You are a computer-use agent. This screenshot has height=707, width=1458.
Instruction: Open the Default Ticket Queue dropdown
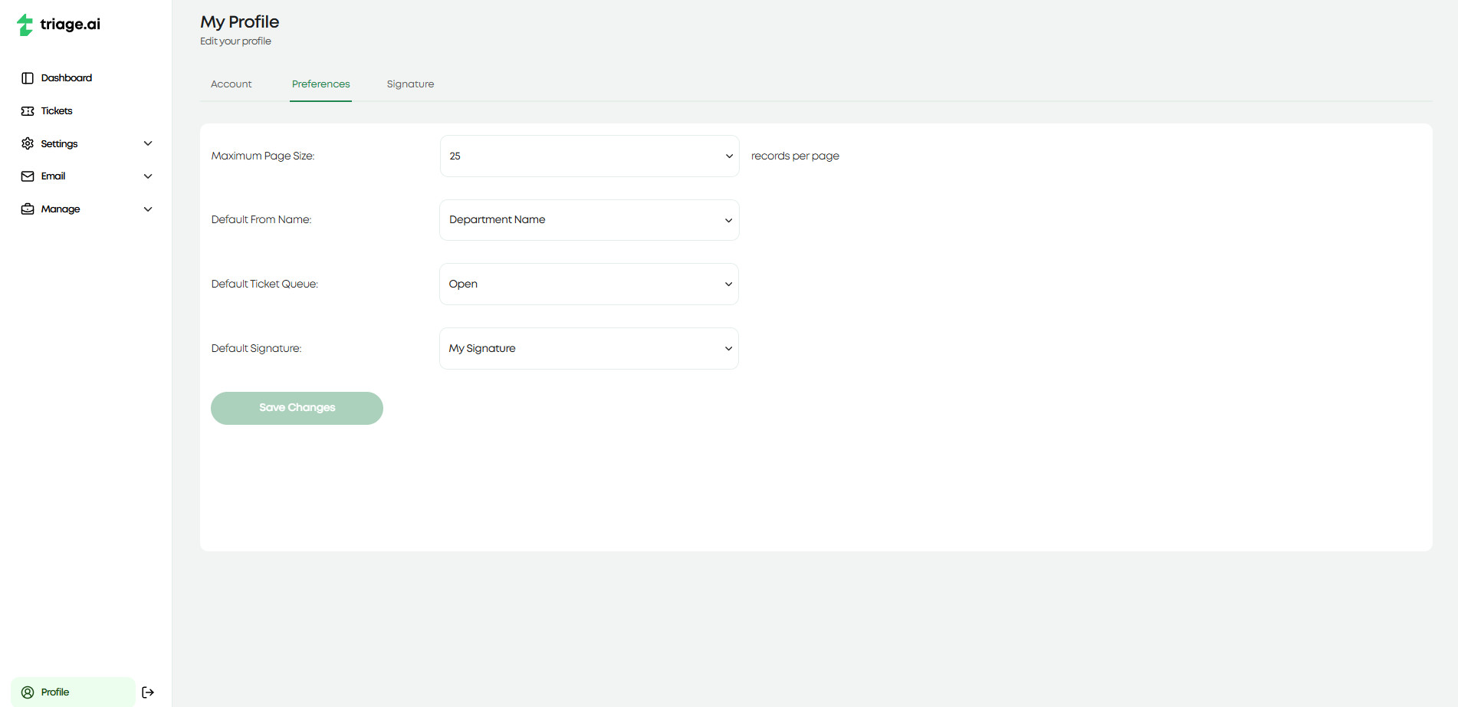click(589, 284)
